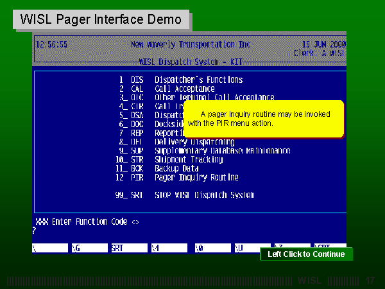Open 9 SUP Supplementary Database Maintenance
385x289 pixels.
pyautogui.click(x=205, y=151)
